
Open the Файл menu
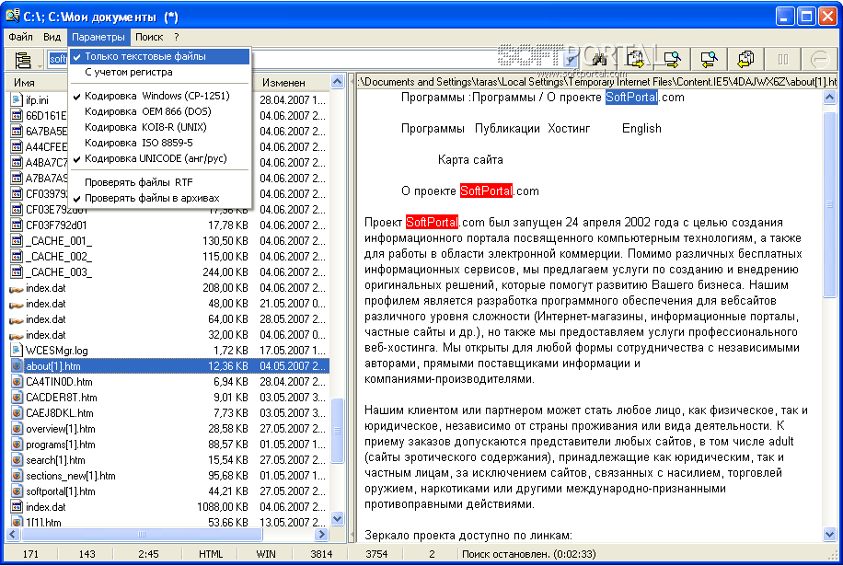[x=21, y=37]
